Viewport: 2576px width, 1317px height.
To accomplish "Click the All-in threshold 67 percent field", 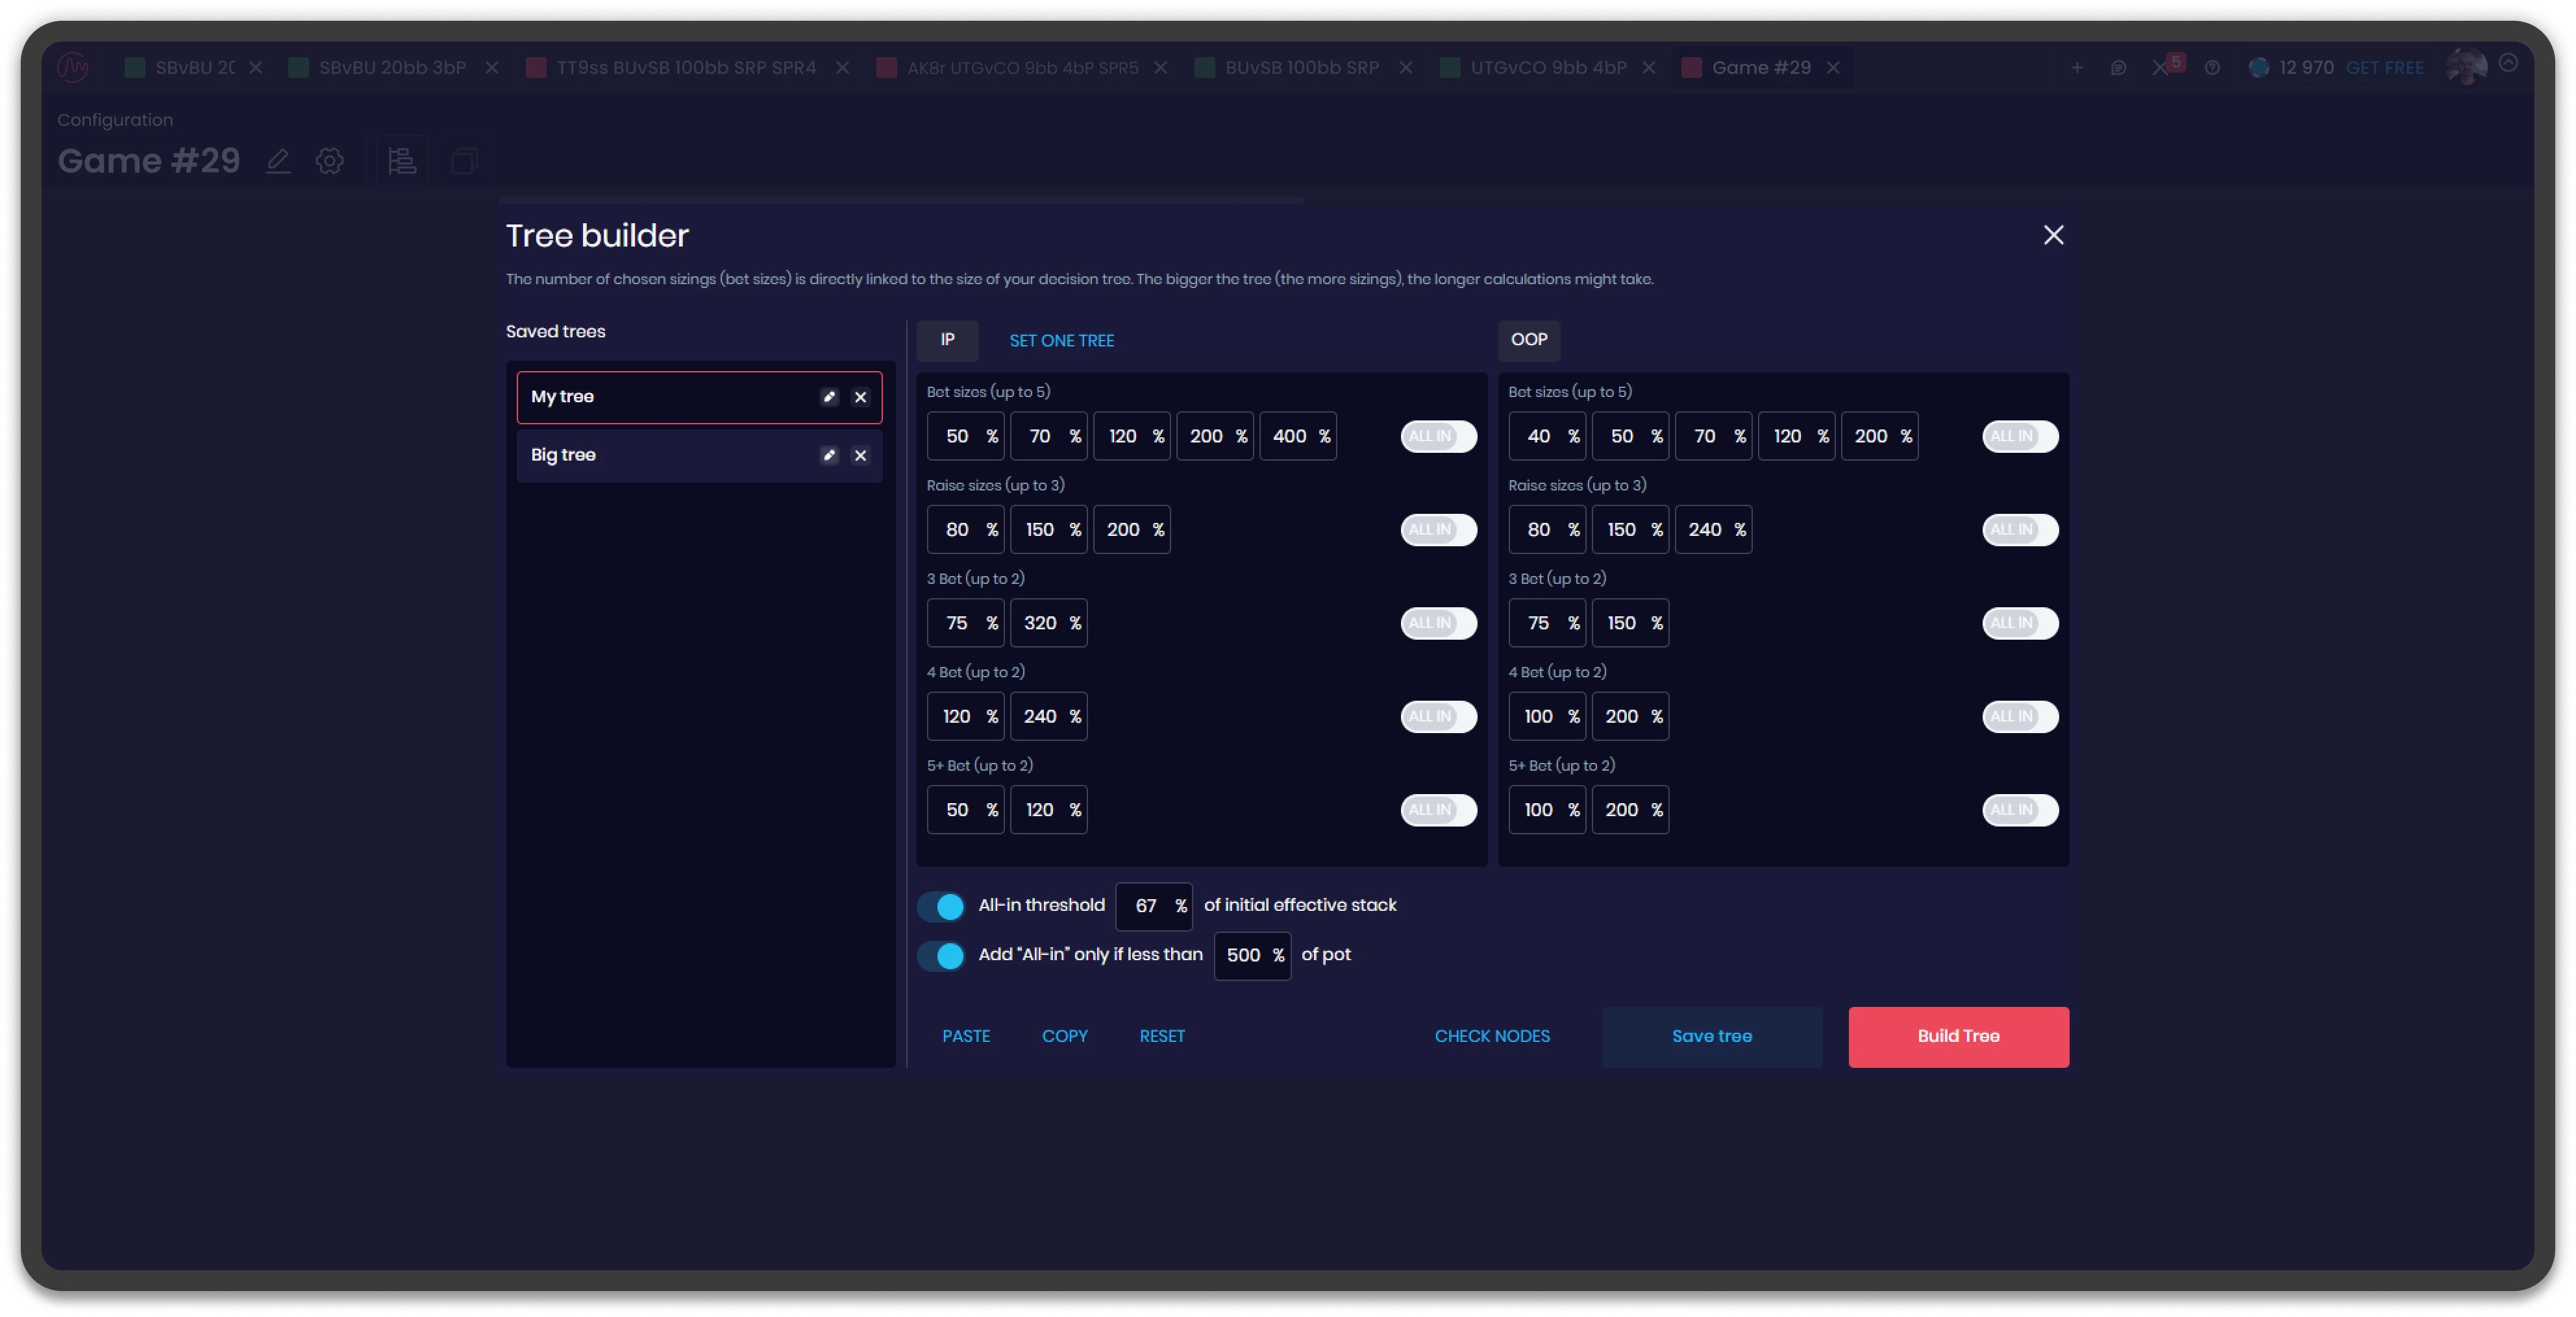I will pyautogui.click(x=1146, y=906).
